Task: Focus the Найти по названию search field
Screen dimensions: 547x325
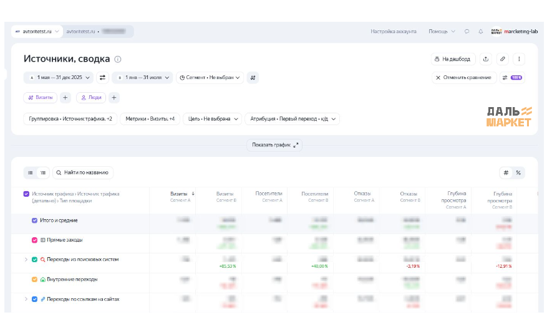Action: pos(83,173)
